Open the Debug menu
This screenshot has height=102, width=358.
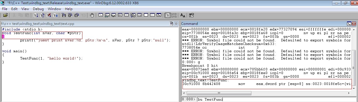pyautogui.click(x=39, y=9)
